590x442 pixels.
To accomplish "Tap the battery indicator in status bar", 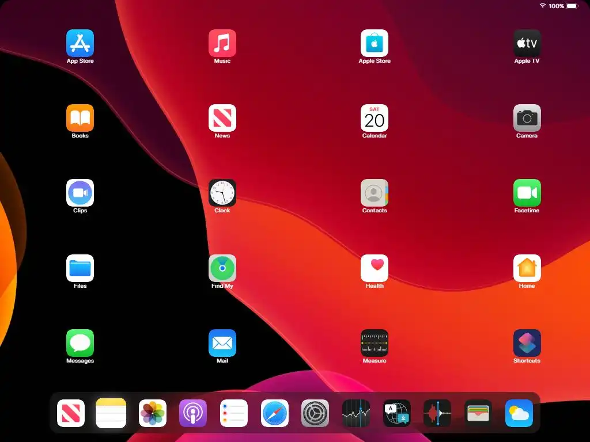I will (x=572, y=6).
